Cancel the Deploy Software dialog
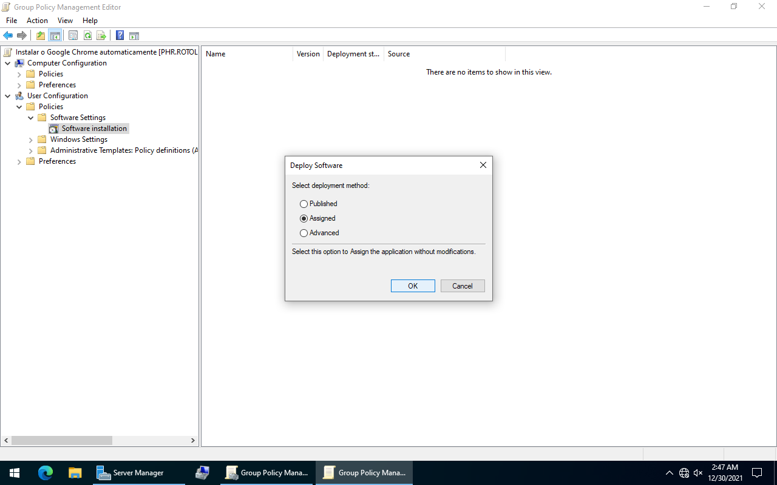The width and height of the screenshot is (777, 485). point(463,286)
